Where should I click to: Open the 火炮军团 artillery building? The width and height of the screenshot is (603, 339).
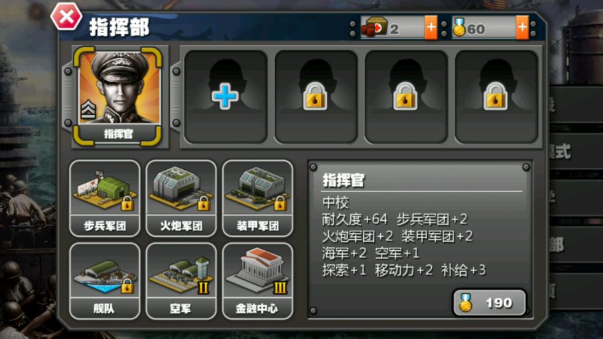click(x=181, y=198)
